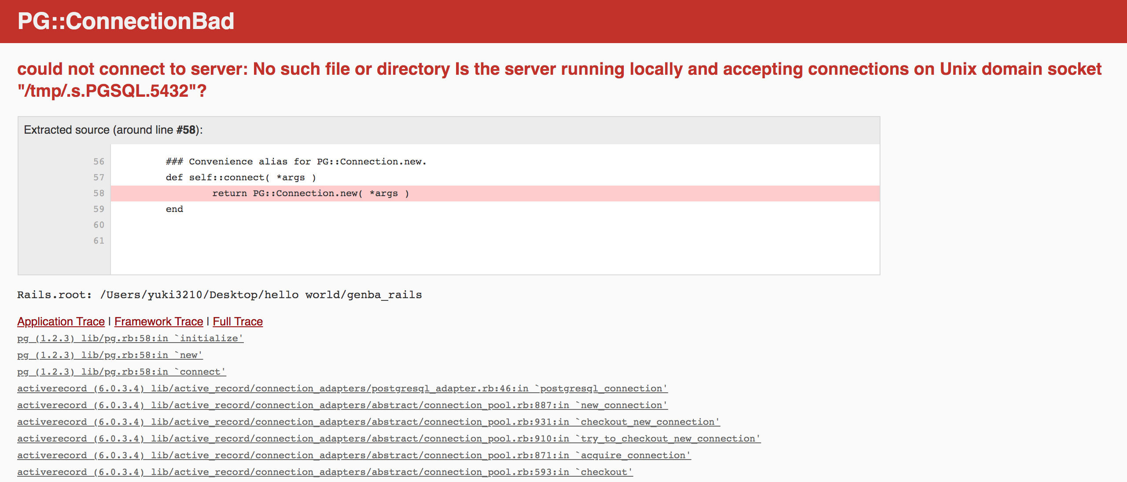The width and height of the screenshot is (1127, 482).
Task: Switch to Framework Trace view
Action: pos(158,321)
